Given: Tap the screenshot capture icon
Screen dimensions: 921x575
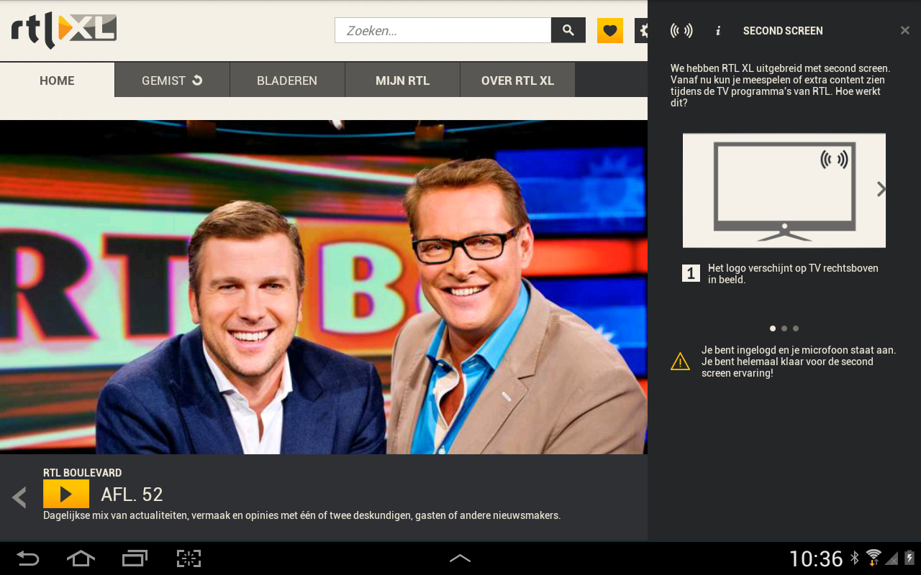Looking at the screenshot, I should click(189, 558).
